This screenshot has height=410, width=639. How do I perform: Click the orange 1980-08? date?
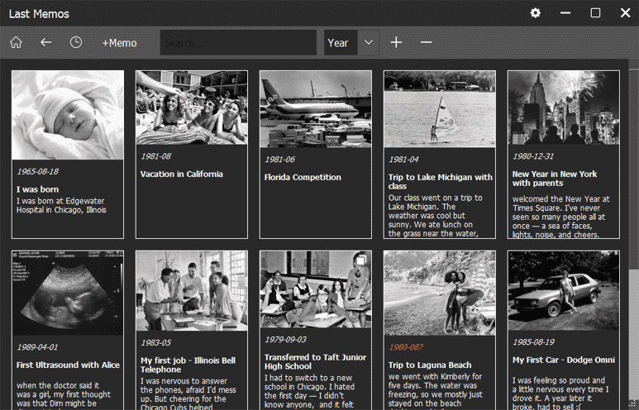(x=406, y=346)
